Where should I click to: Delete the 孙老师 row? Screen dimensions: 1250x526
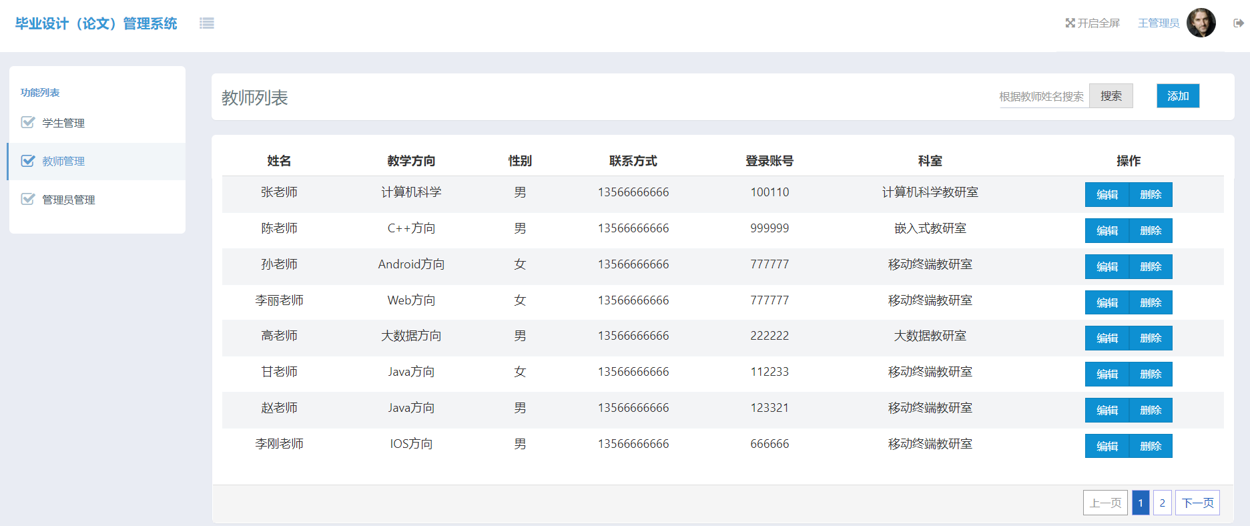point(1151,267)
